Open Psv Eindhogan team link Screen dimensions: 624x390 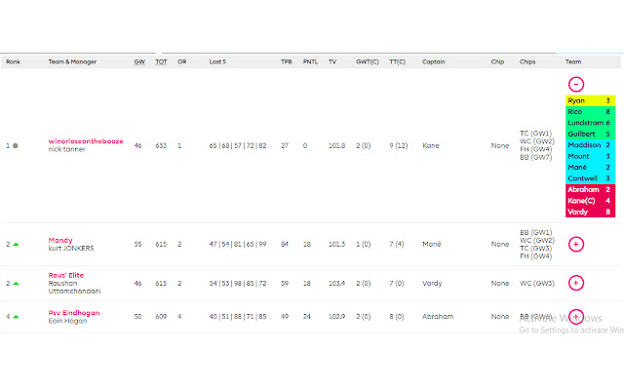[74, 312]
